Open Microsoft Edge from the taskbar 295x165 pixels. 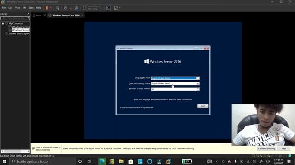(x=102, y=161)
